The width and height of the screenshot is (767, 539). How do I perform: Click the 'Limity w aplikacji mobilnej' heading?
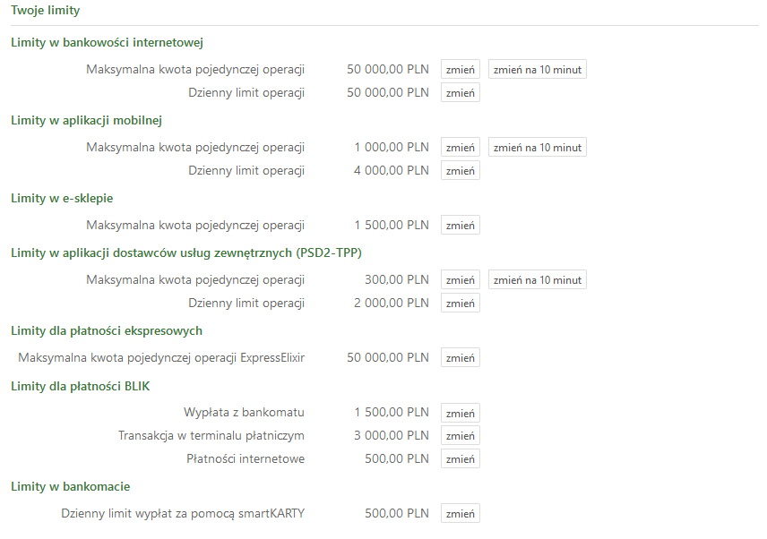tap(86, 120)
